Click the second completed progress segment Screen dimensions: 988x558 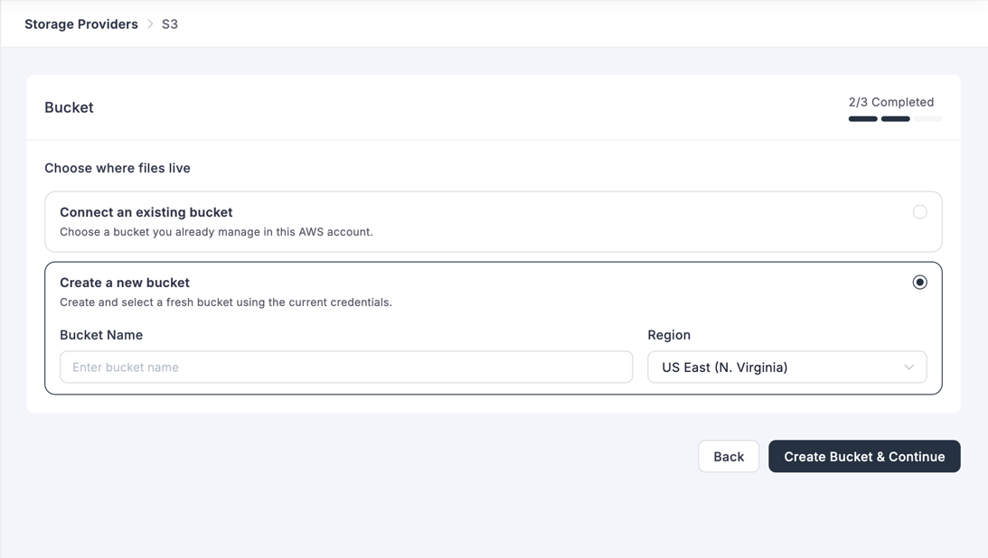point(895,118)
